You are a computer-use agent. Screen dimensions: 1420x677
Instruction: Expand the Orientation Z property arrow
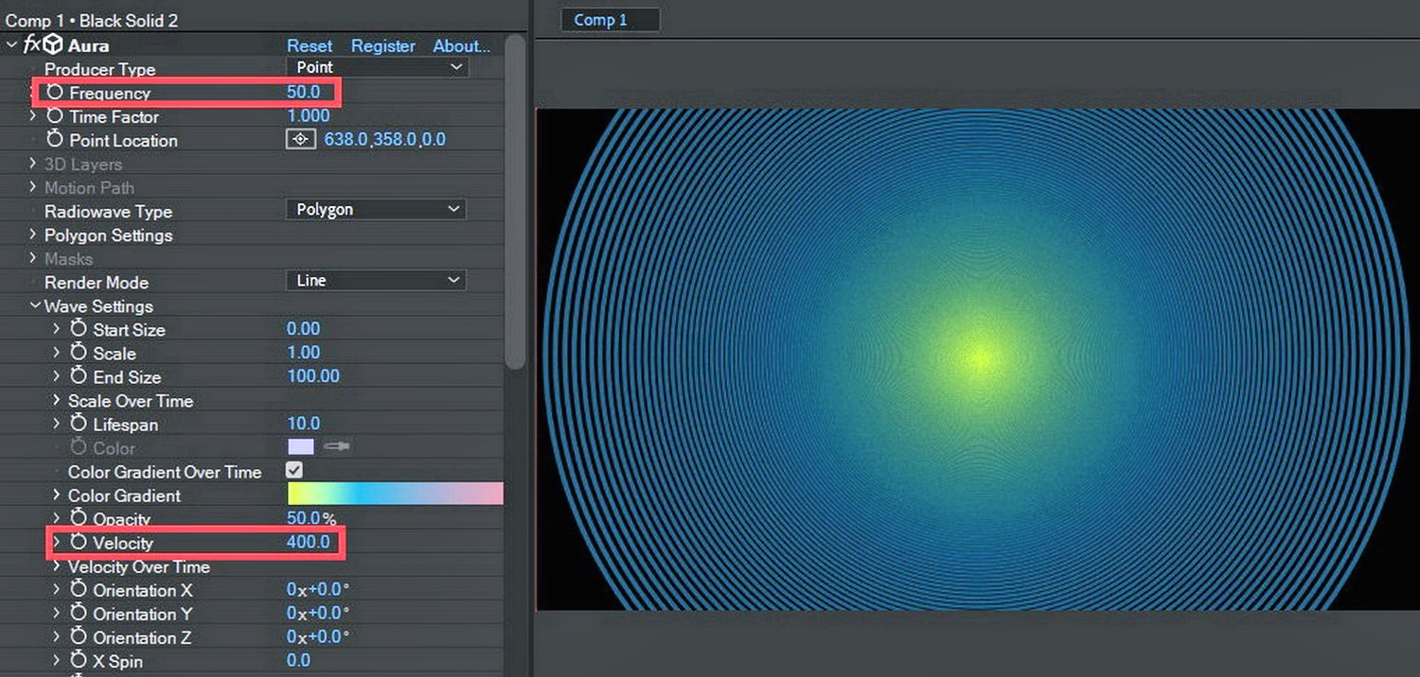(x=57, y=637)
